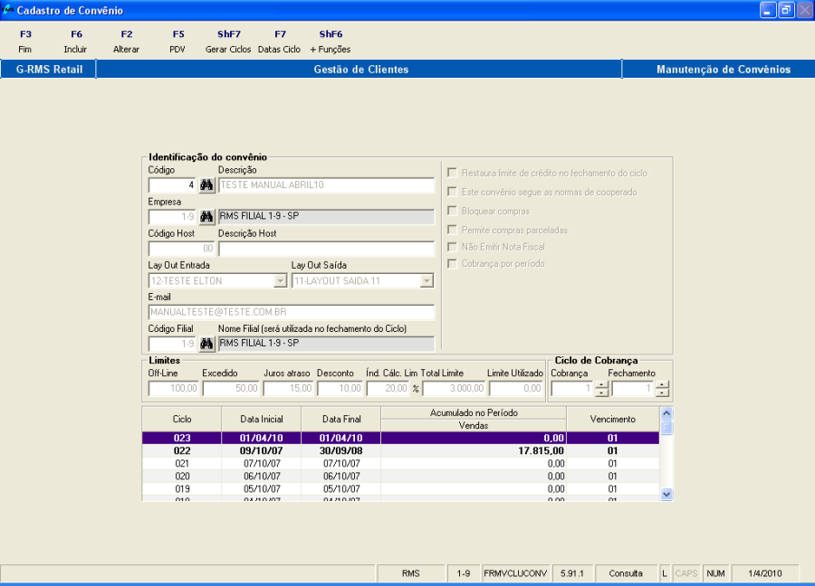The height and width of the screenshot is (586, 815).
Task: Increase the Fechamento cycle spinner
Action: (x=662, y=384)
